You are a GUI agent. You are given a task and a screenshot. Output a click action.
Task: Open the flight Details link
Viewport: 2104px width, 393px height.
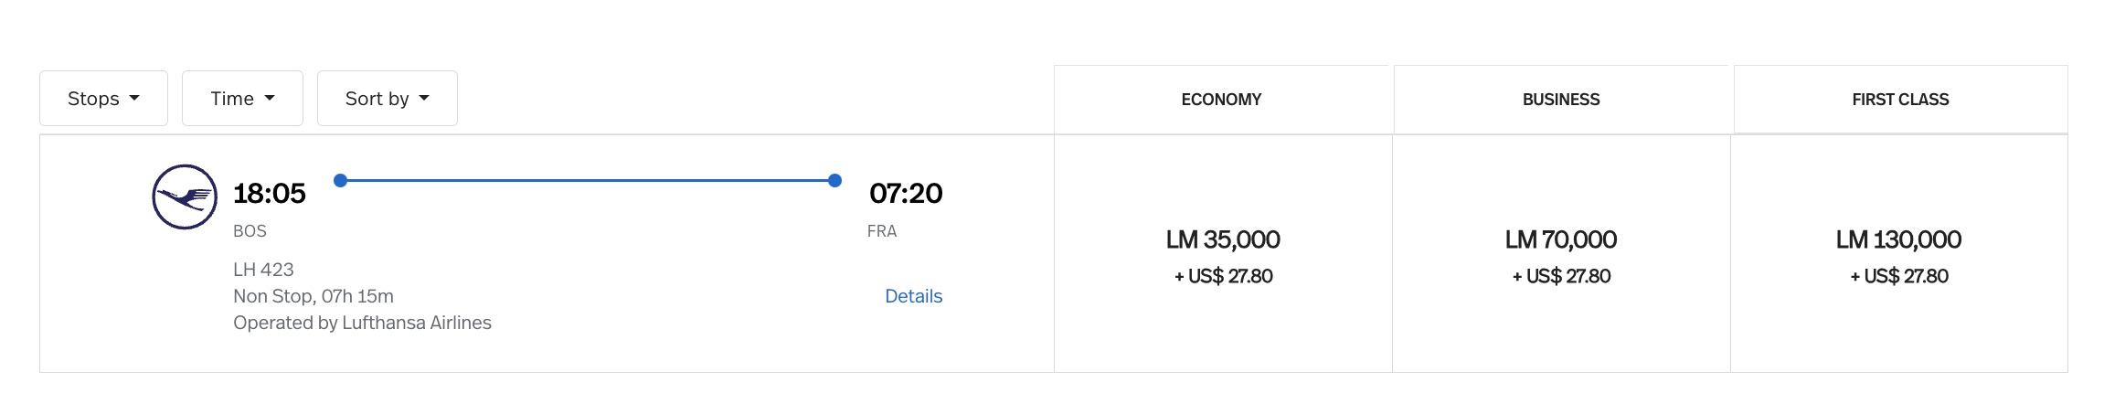coord(913,296)
